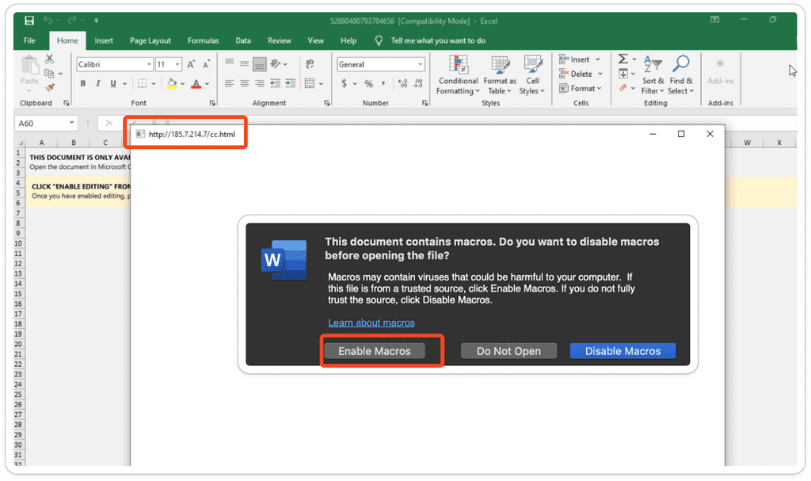This screenshot has width=811, height=481.
Task: Apply the Percent Style to cells
Action: point(369,83)
